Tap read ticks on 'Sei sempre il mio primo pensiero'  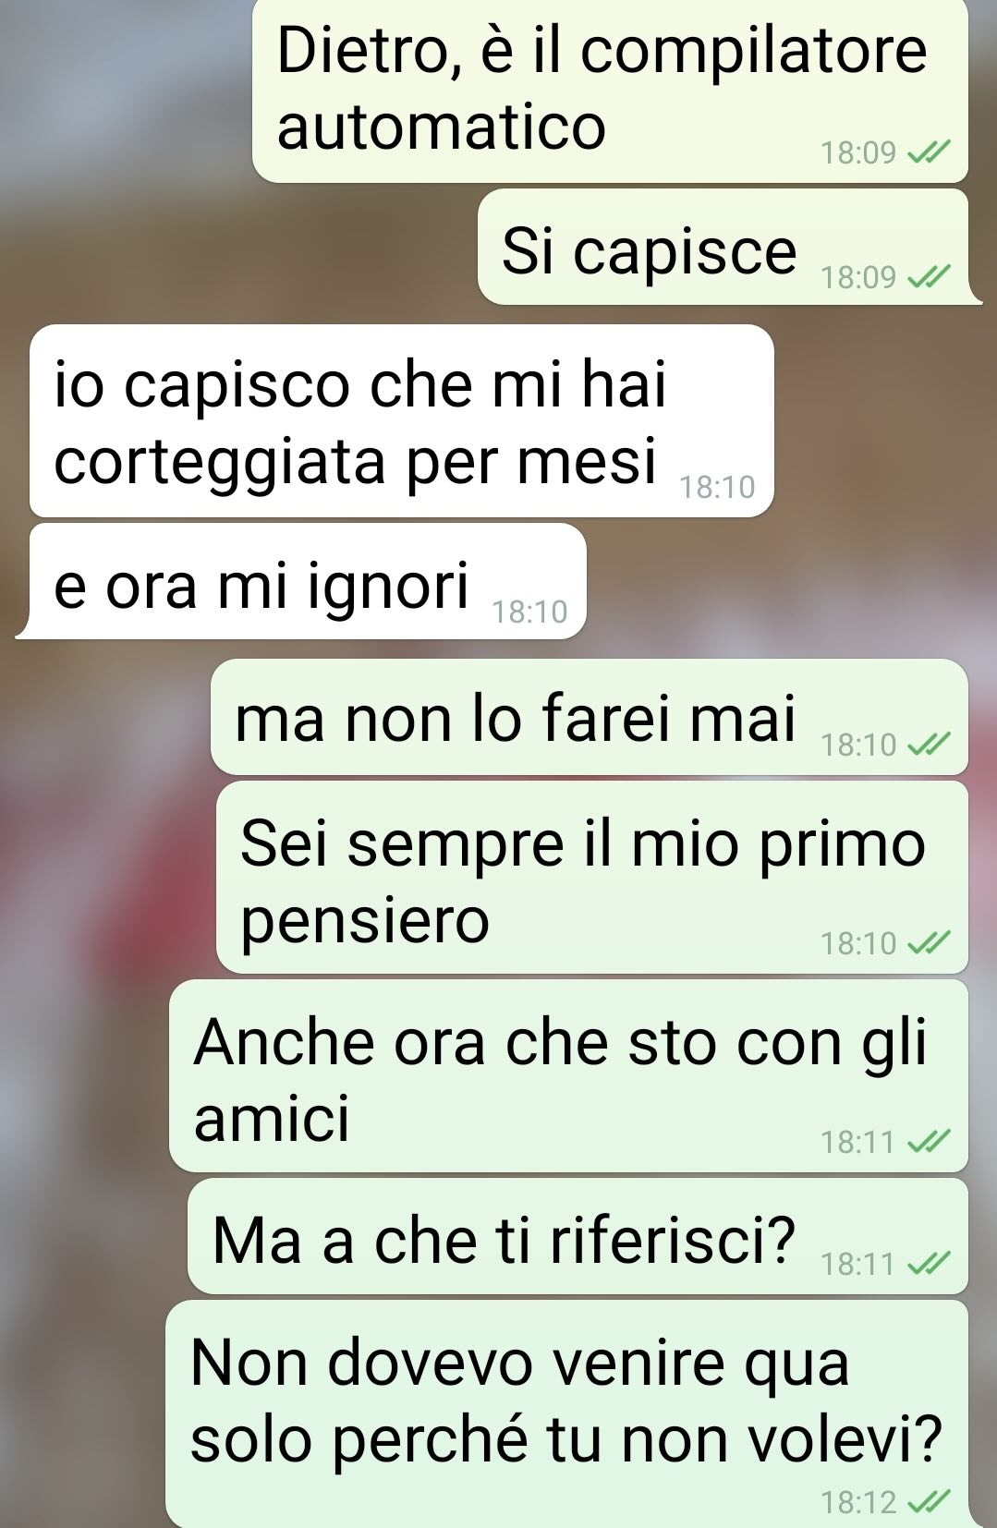coord(929,943)
